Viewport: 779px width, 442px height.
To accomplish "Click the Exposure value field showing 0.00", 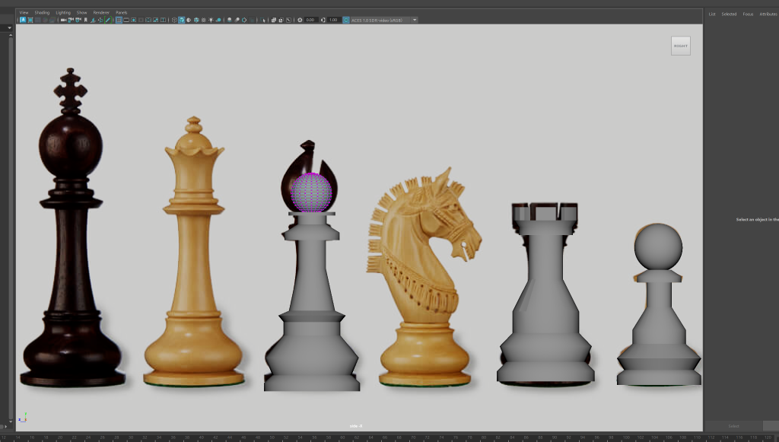I will [x=311, y=20].
